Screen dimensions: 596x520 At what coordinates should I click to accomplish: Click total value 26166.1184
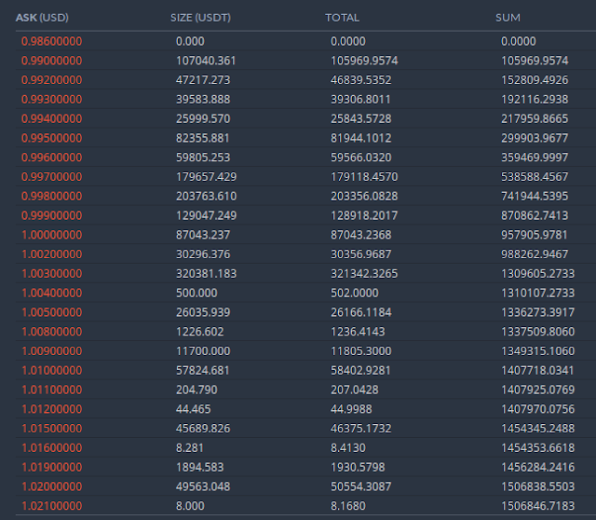coord(360,312)
